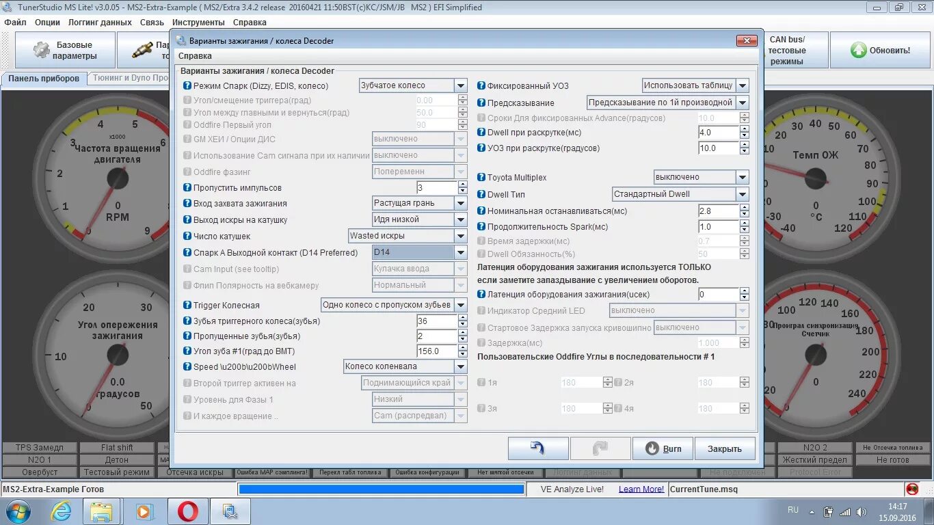The width and height of the screenshot is (934, 525).
Task: Click help icon beside Toyota Multiplex
Action: click(481, 178)
